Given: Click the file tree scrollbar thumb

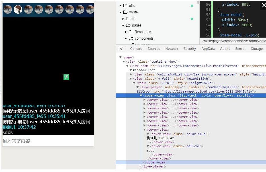Looking at the screenshot, I should 198,2.
